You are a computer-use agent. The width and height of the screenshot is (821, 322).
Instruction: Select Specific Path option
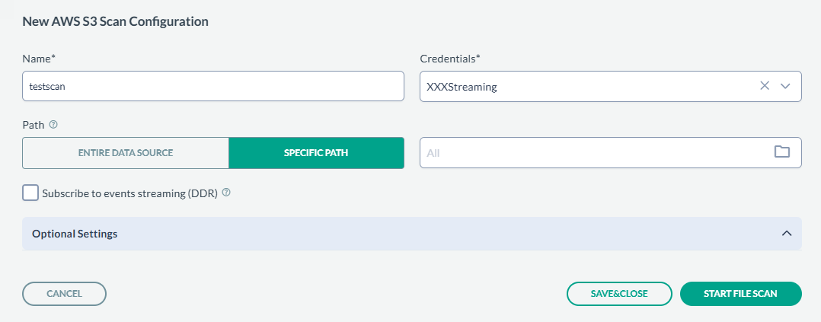316,152
